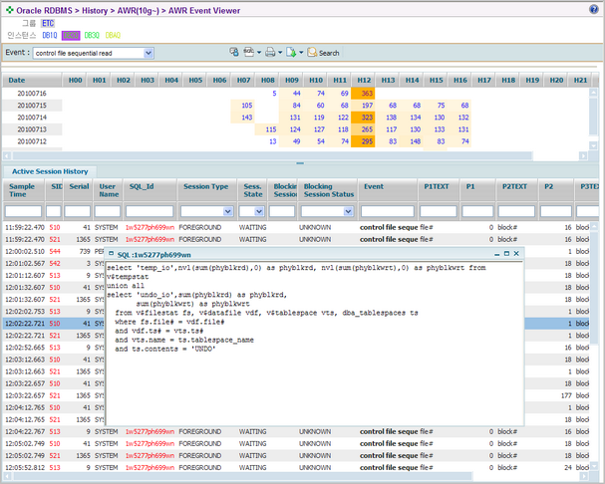Click the SQL_Id filter input
The image size is (605, 484).
(x=150, y=211)
